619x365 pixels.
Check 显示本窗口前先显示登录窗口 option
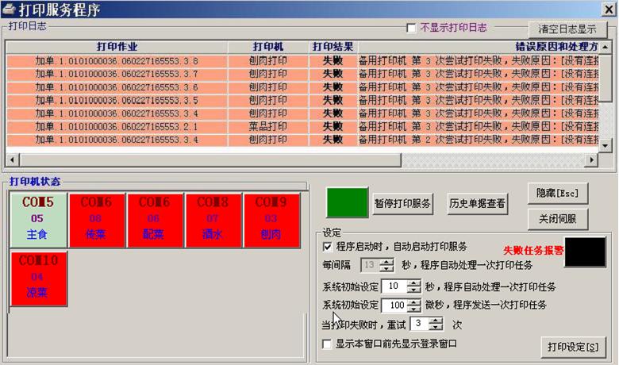pos(328,344)
